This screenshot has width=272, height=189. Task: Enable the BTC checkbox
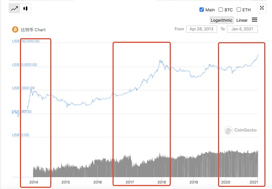point(221,10)
